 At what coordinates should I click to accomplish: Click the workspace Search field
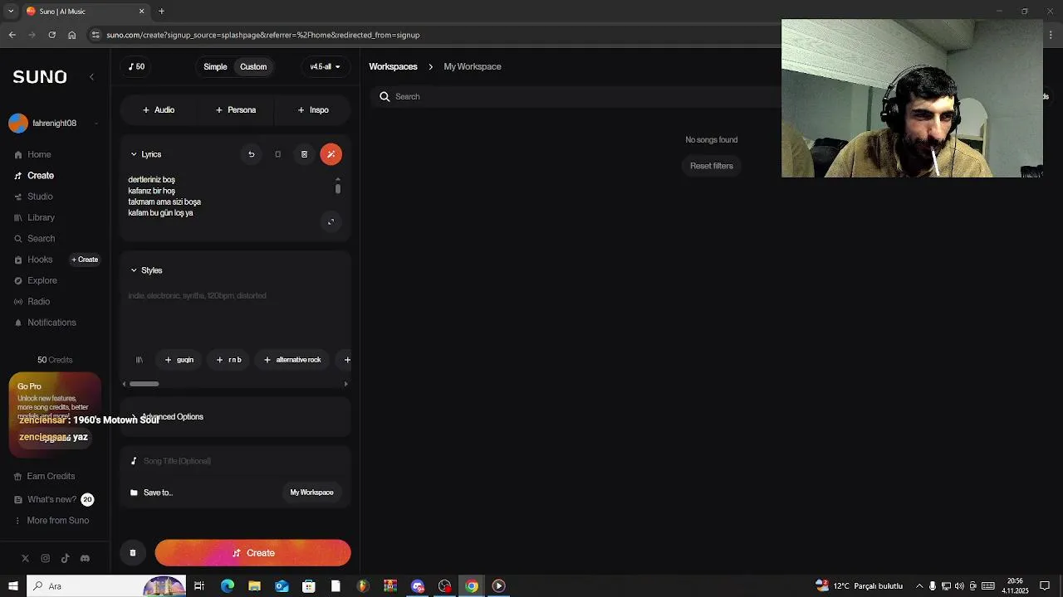pos(573,97)
